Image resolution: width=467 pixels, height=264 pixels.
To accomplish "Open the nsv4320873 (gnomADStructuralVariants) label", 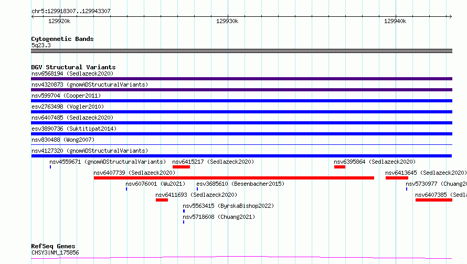I will coord(90,85).
